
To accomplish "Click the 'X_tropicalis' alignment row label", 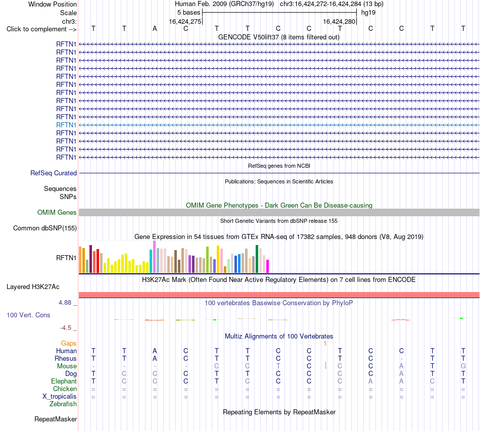I will tap(60, 397).
